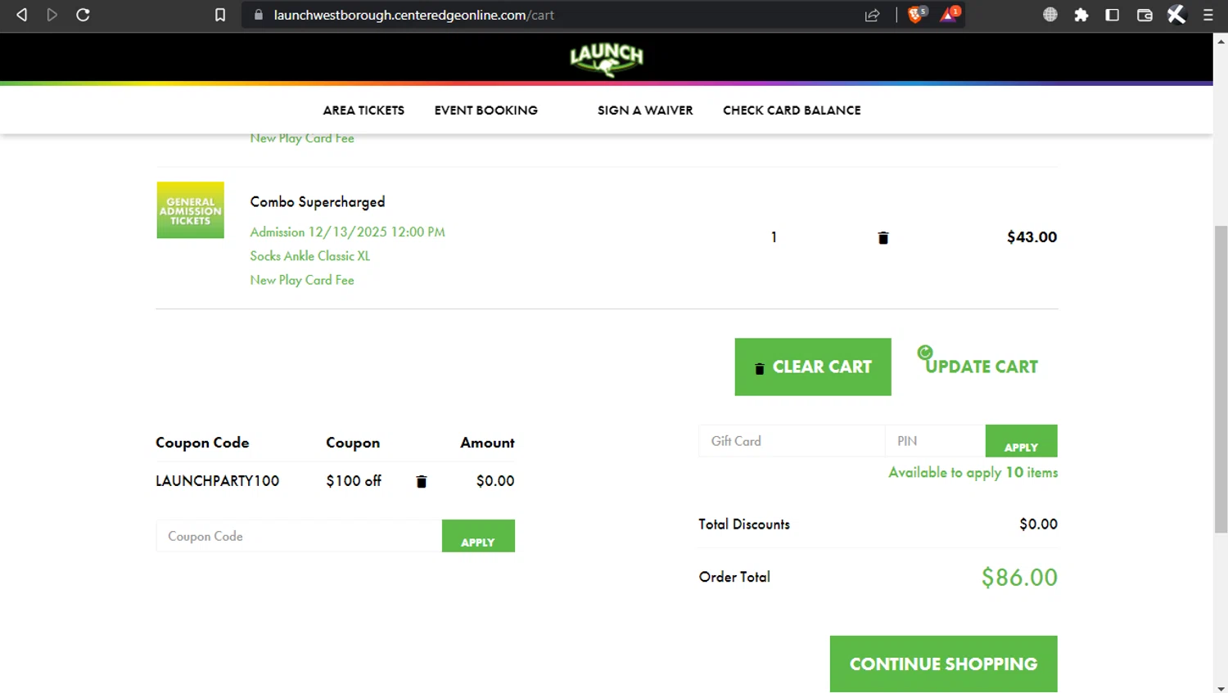Click the Combo Supercharged item title
This screenshot has height=693, width=1228.
tap(318, 202)
